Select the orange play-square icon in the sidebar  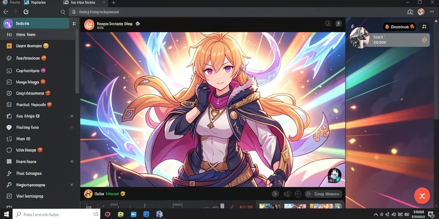tap(9, 46)
